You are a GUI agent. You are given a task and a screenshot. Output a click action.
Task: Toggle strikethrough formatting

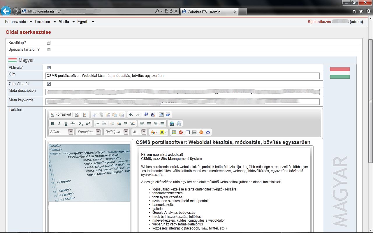click(73, 123)
